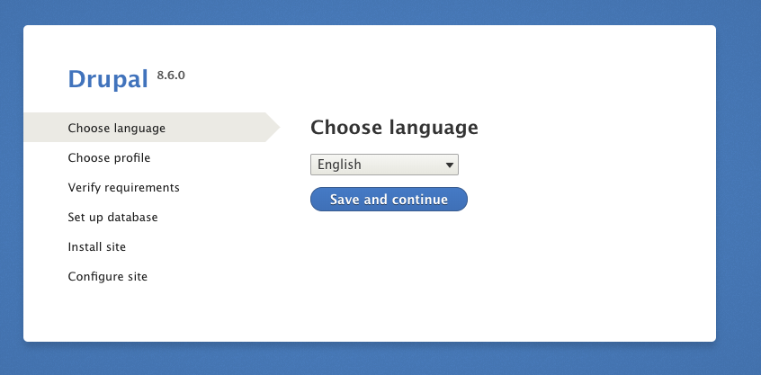
Task: Select the Choose language step in sidebar
Action: [x=116, y=128]
